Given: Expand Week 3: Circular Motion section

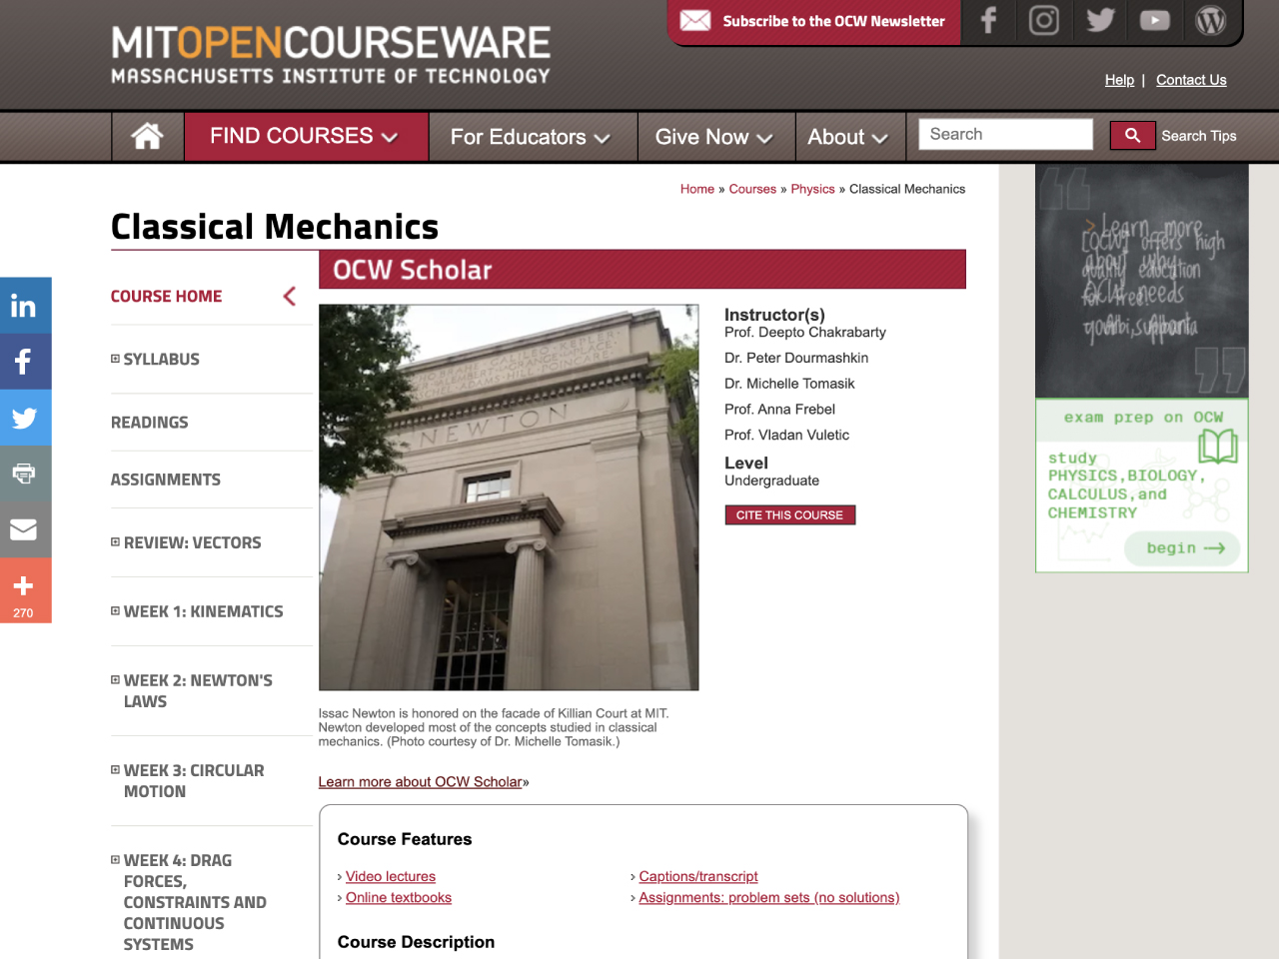Looking at the screenshot, I should pos(115,770).
